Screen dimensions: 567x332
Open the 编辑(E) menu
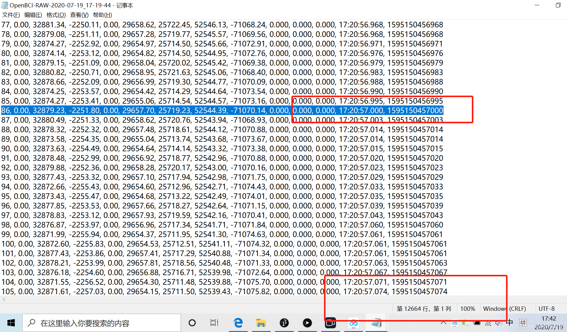(x=33, y=15)
